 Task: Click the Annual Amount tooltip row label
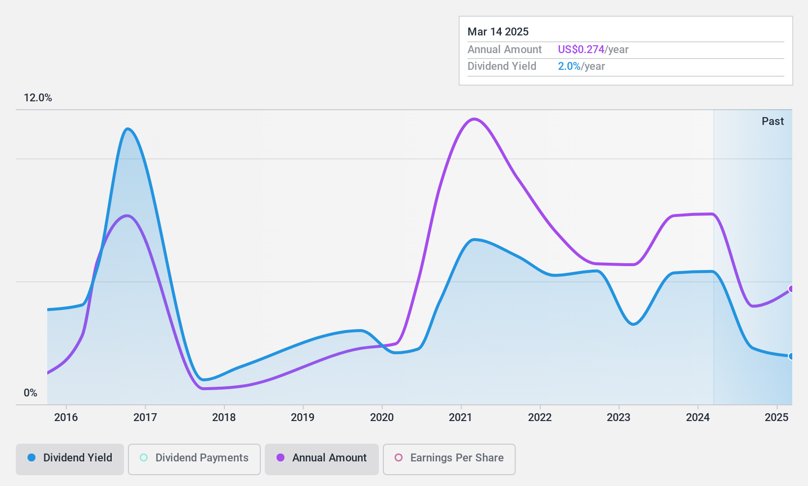pyautogui.click(x=504, y=50)
